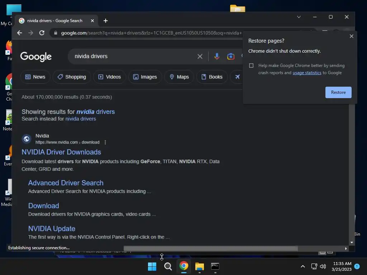Open the volume speaker tray icon

(x=323, y=266)
